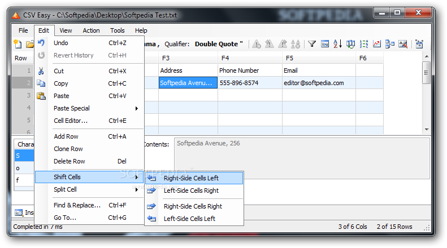Click the F6 column header
The image size is (447, 248).
(x=370, y=58)
